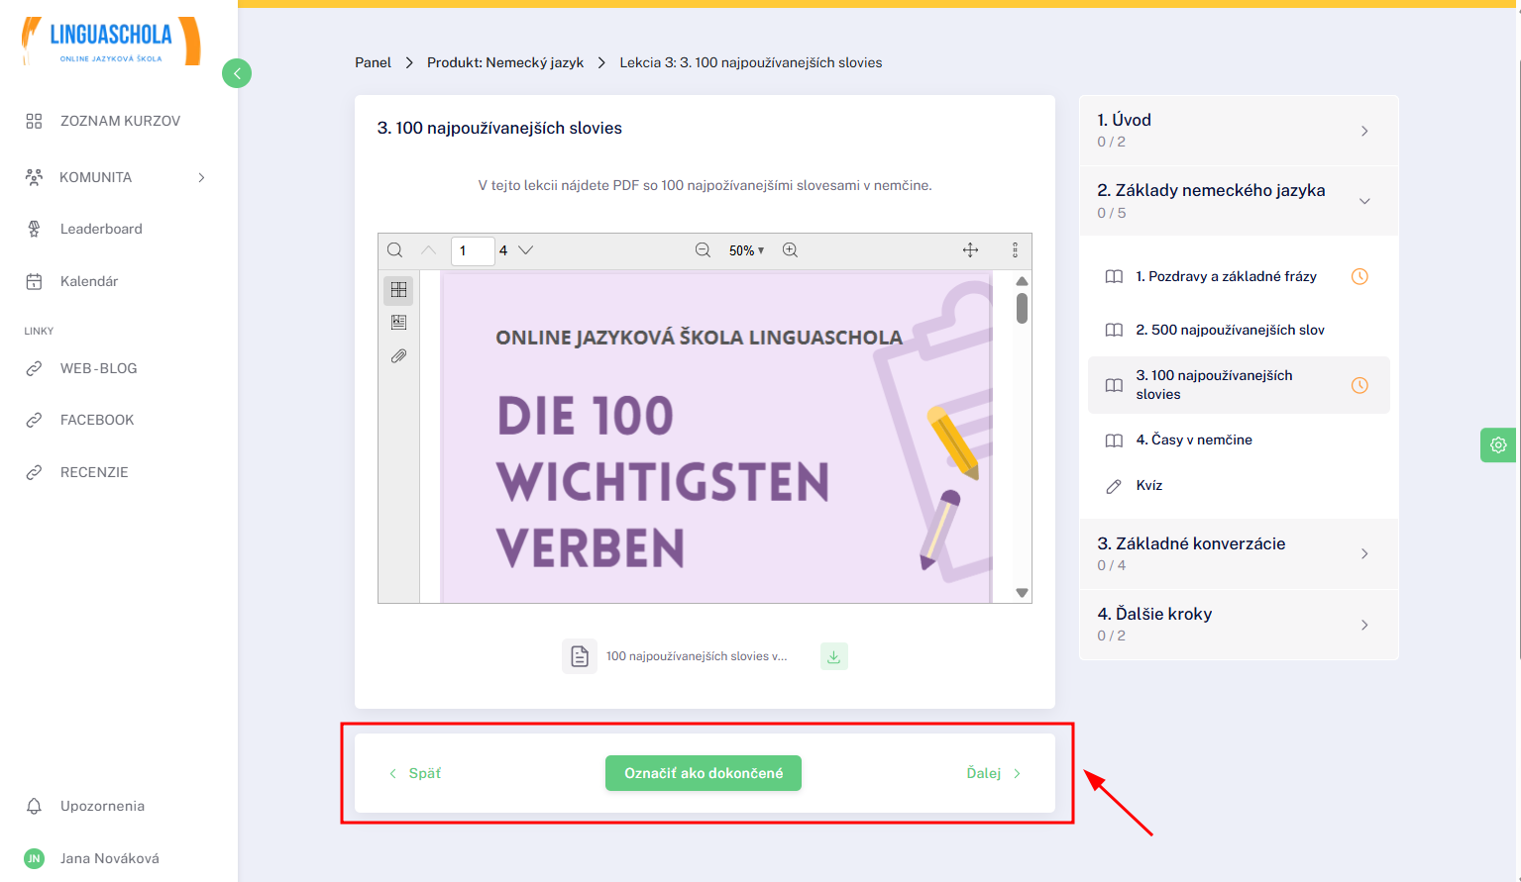Open PDF viewer more options menu
This screenshot has height=882, width=1521.
pyautogui.click(x=1015, y=250)
